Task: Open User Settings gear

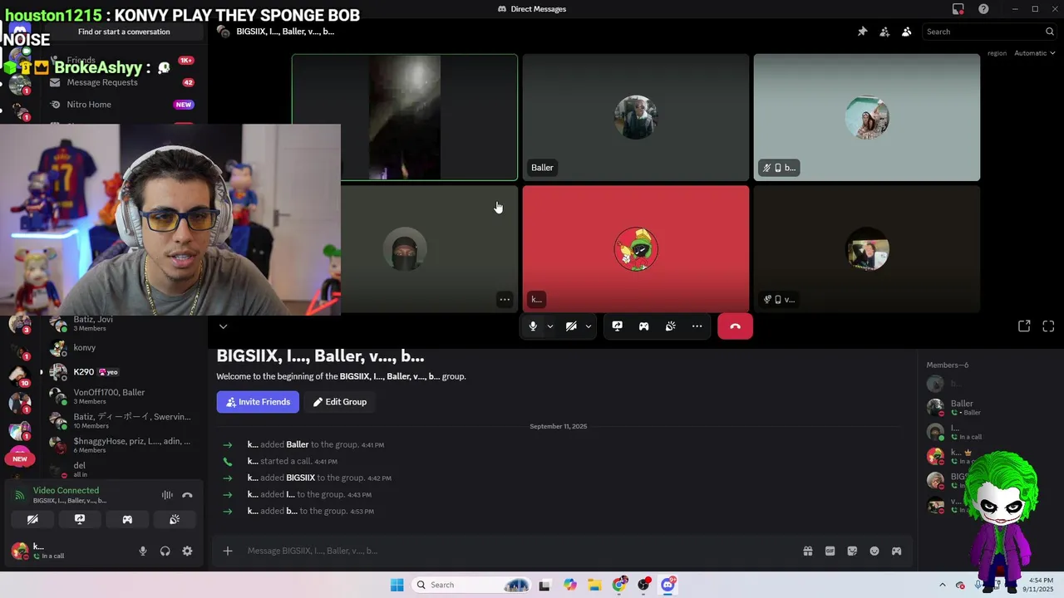Action: (x=187, y=551)
